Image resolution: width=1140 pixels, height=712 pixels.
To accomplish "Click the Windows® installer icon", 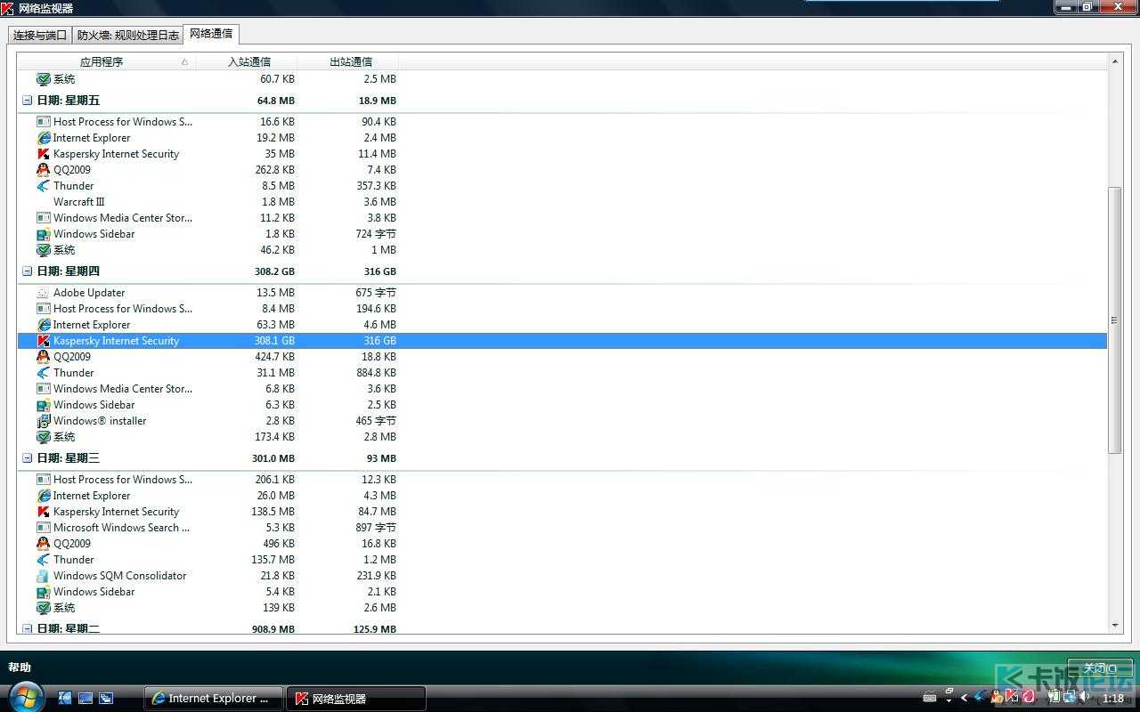I will tap(44, 421).
